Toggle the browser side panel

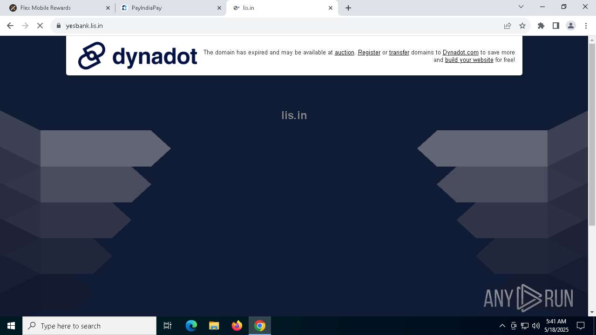pos(556,26)
